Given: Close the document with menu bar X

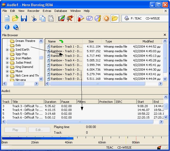Looking at the screenshot, I should 165,11.
